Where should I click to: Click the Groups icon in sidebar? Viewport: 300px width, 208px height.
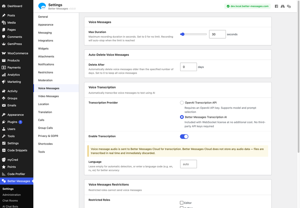point(4,98)
